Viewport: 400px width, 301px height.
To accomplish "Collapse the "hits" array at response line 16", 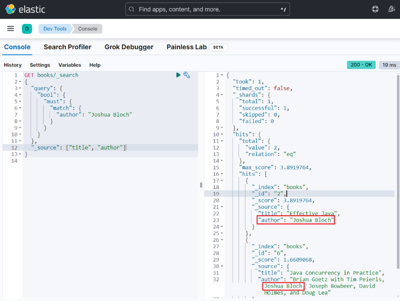I will 222,174.
